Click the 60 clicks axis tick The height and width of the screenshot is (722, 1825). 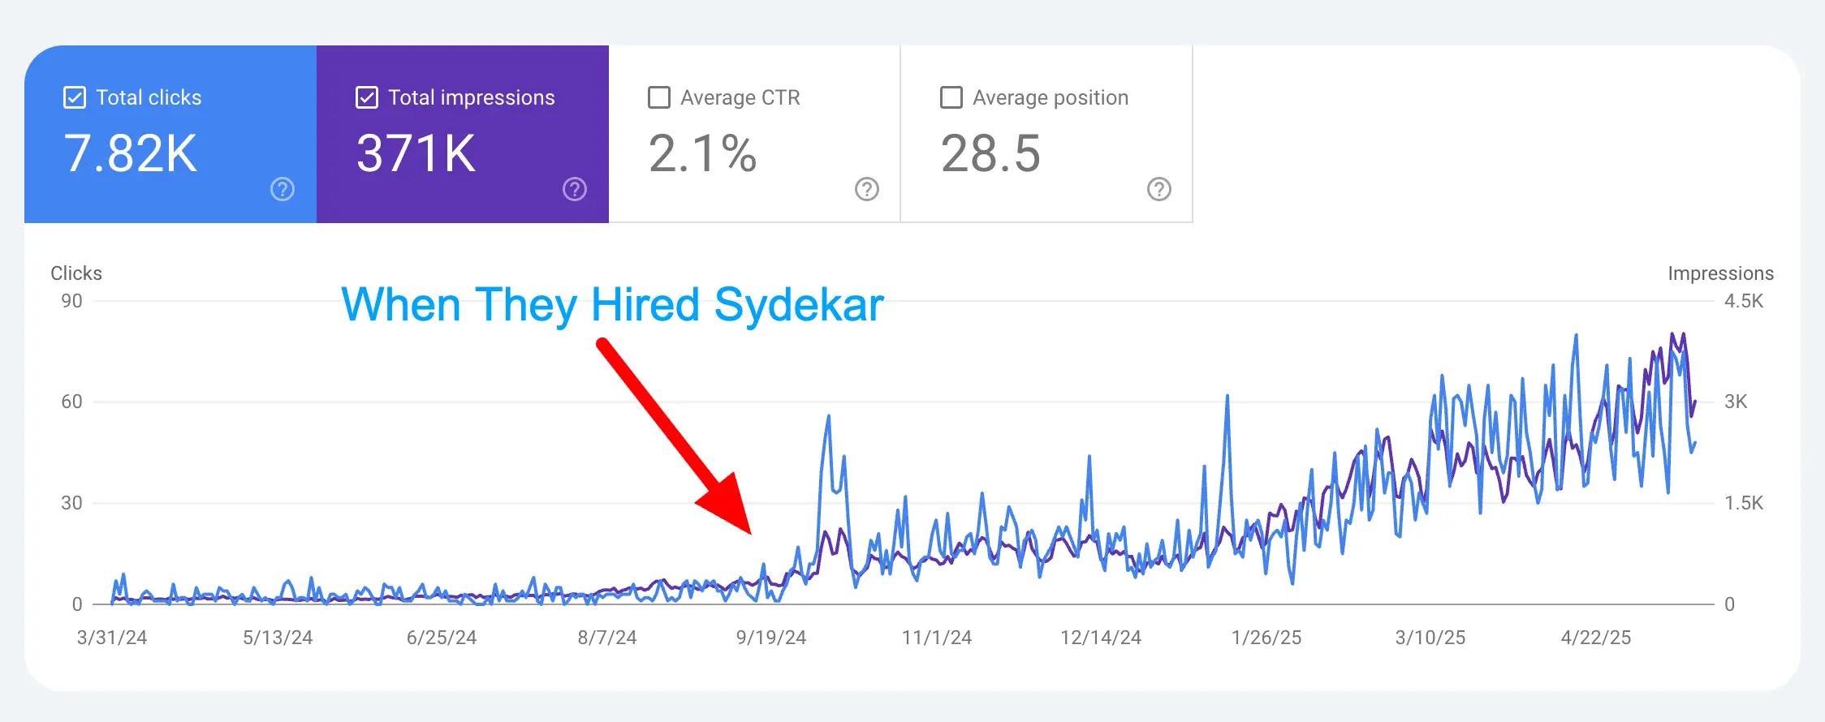coord(72,402)
